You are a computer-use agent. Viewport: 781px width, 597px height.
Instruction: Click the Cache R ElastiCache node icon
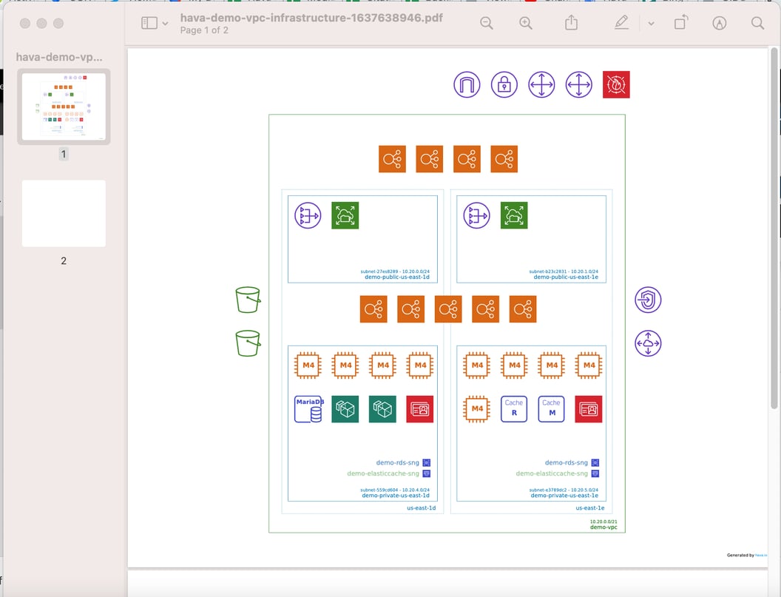pyautogui.click(x=514, y=408)
